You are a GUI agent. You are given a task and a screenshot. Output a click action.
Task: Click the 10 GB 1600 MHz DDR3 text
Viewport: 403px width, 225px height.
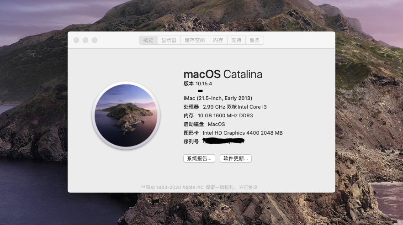pos(225,115)
